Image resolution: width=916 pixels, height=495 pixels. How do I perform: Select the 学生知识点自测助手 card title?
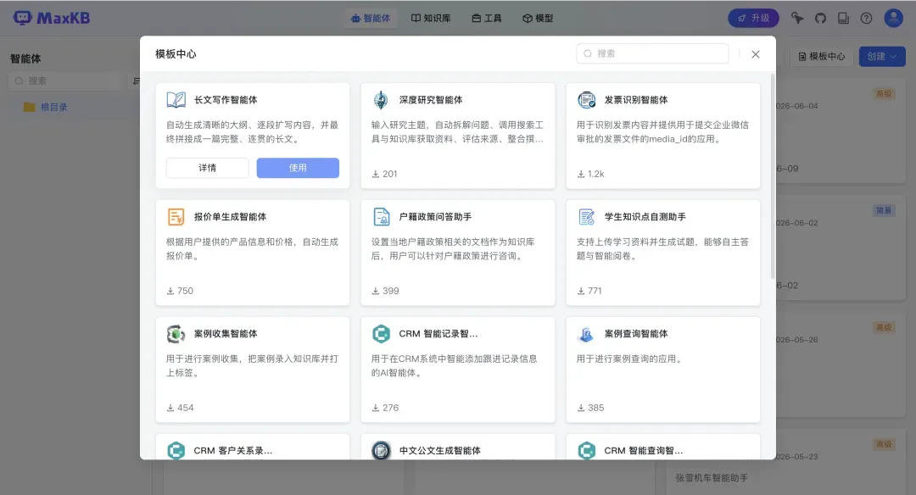(645, 217)
